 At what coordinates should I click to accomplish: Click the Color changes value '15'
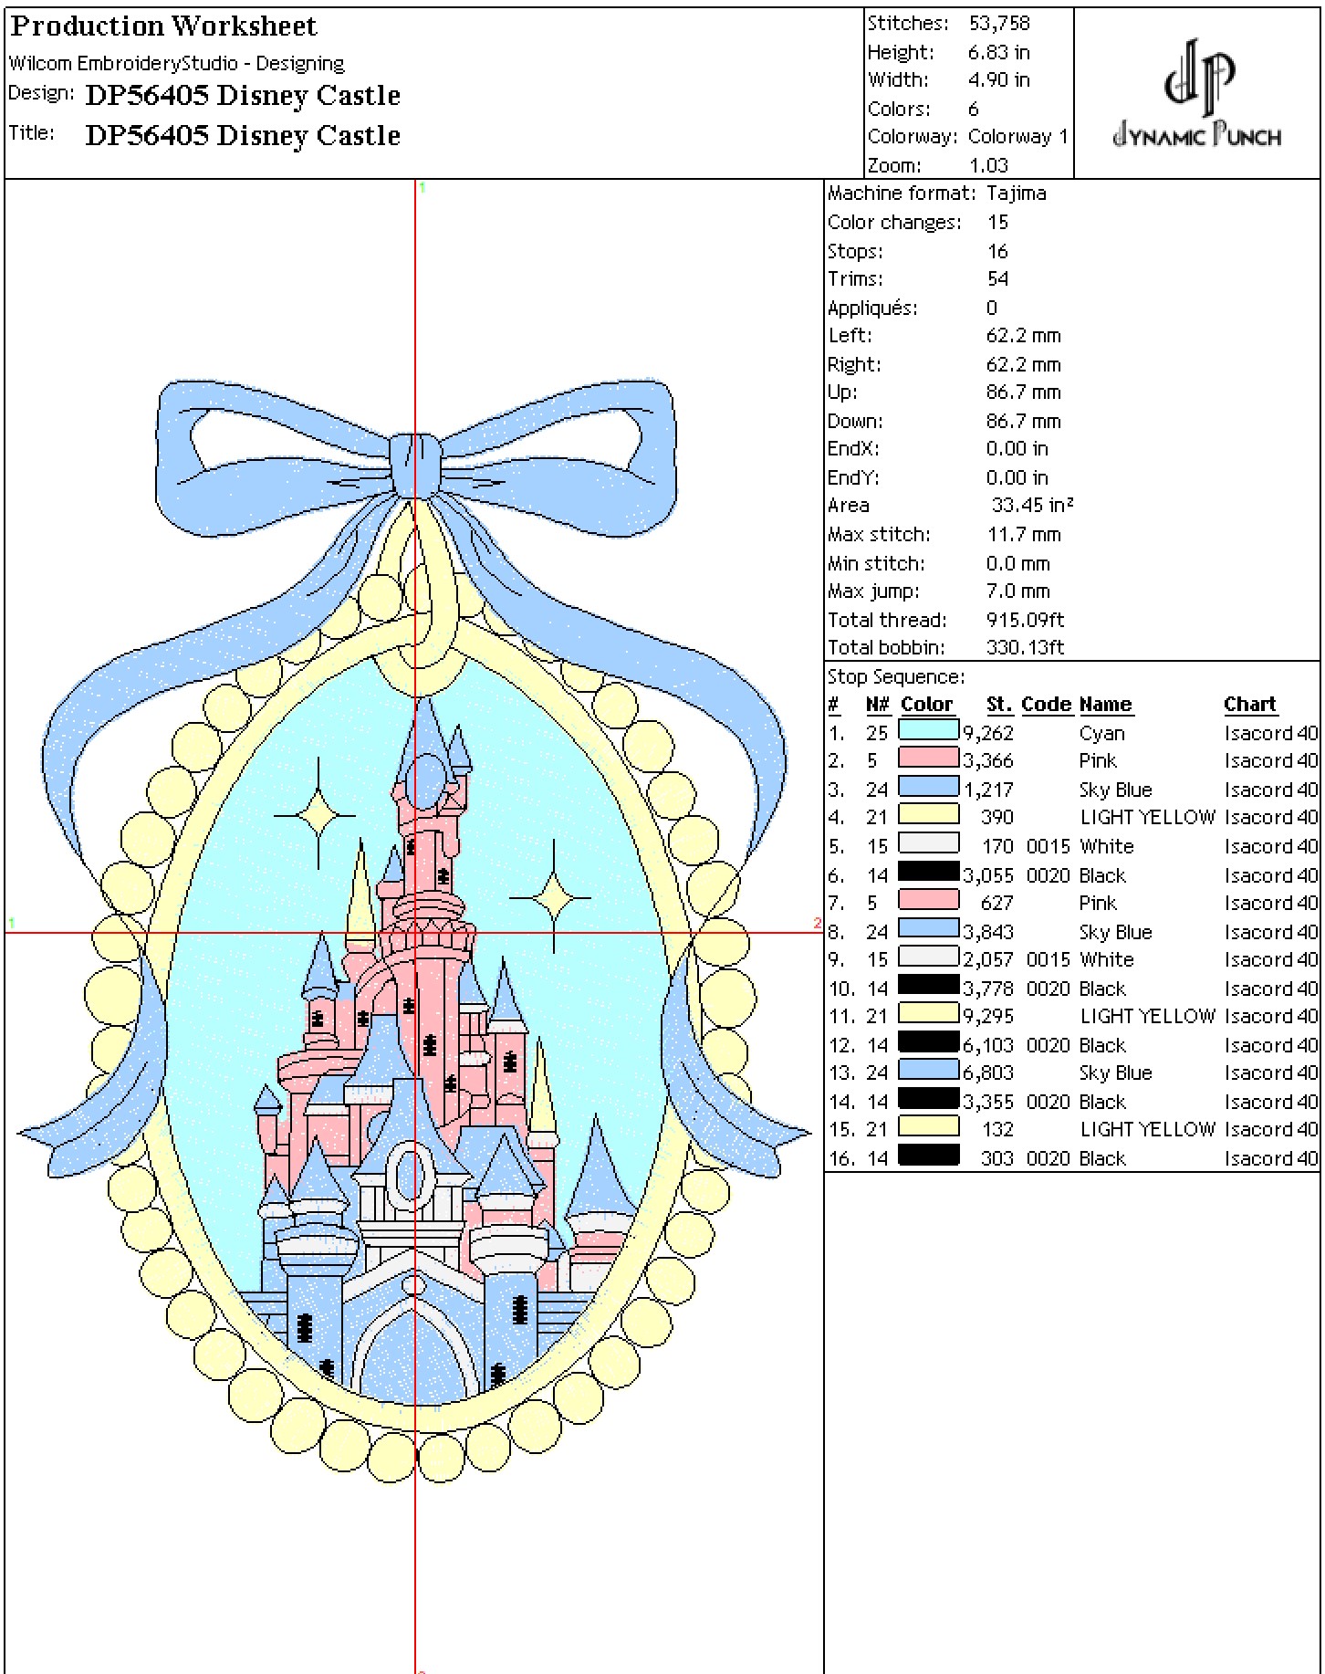click(997, 222)
